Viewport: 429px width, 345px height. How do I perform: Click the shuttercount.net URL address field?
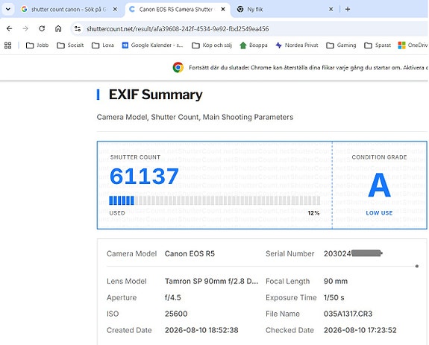(178, 29)
